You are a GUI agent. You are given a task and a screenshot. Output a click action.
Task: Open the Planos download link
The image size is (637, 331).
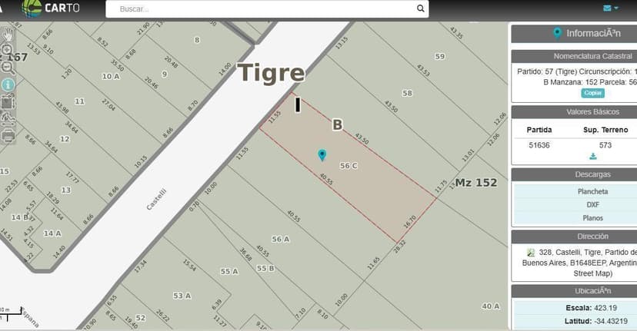click(592, 218)
